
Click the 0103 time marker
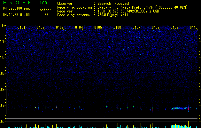pos(60,28)
